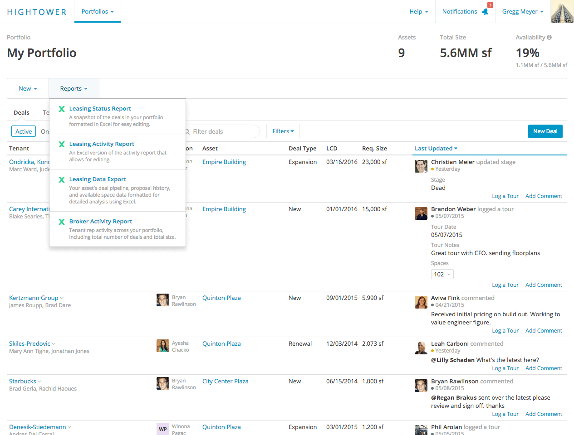Click the user profile building thumbnail

pos(562,11)
